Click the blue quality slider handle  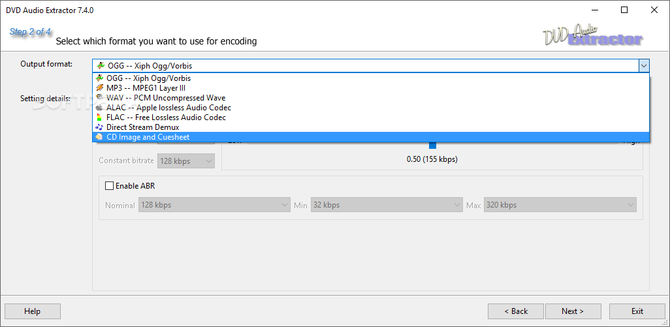432,146
